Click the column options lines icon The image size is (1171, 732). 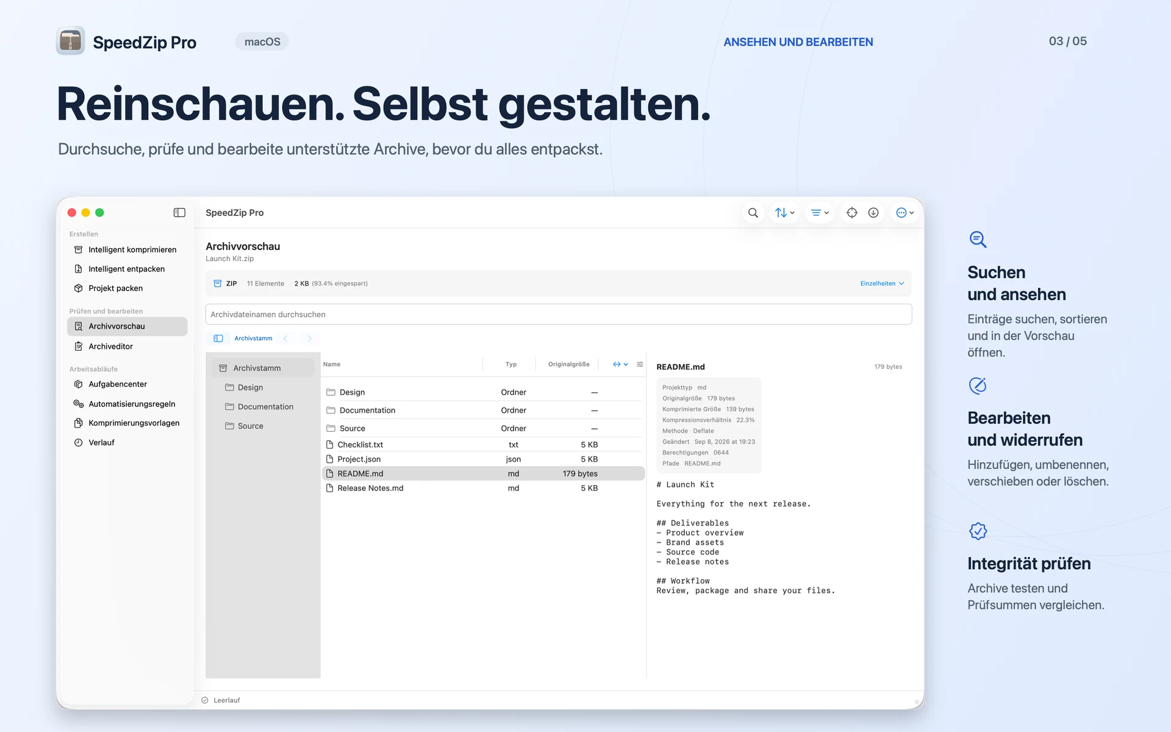(640, 365)
